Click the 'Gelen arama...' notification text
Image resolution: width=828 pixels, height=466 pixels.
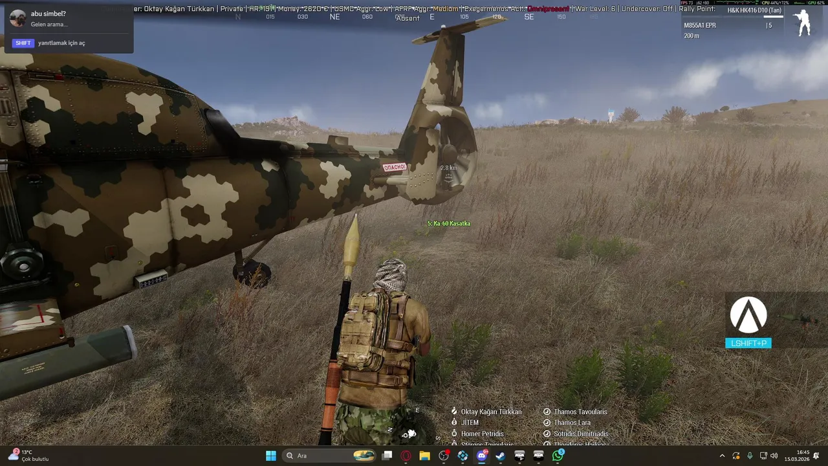coord(49,25)
